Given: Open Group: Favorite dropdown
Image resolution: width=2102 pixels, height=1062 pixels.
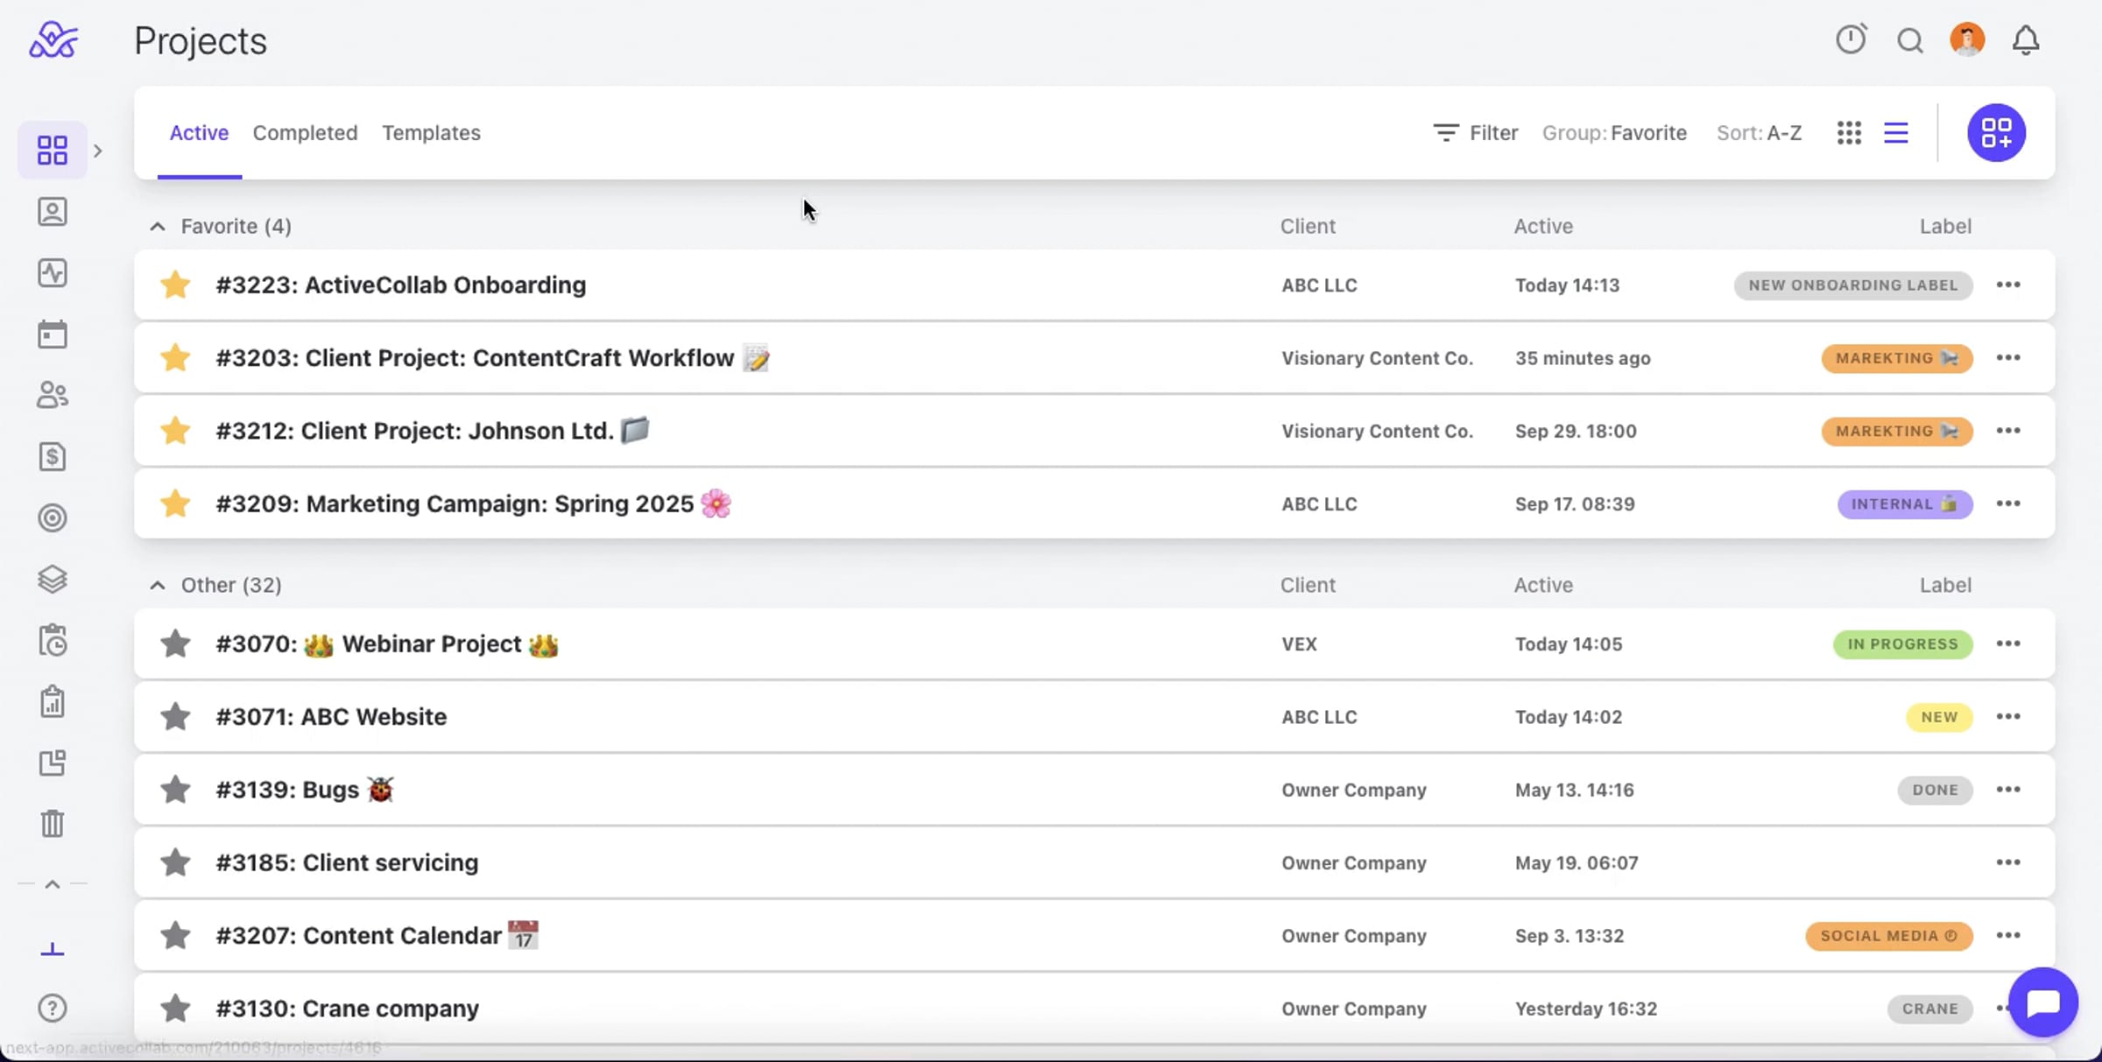Looking at the screenshot, I should (x=1614, y=133).
